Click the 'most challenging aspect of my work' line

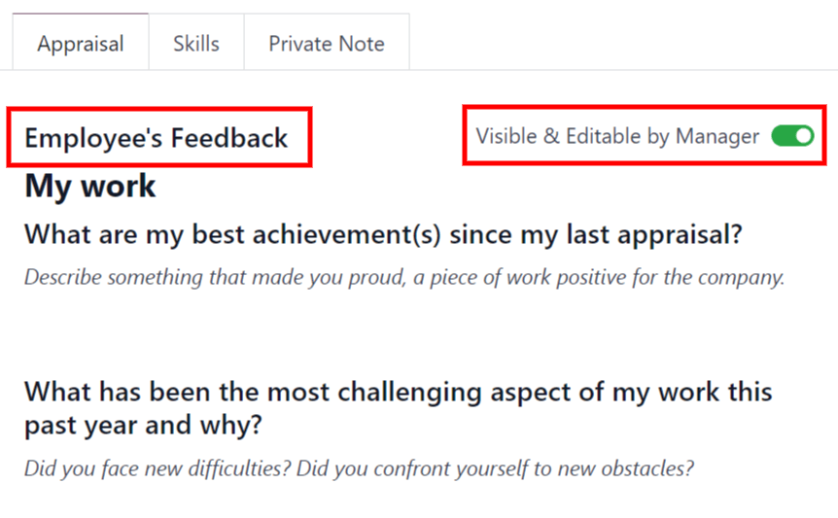pyautogui.click(x=398, y=392)
